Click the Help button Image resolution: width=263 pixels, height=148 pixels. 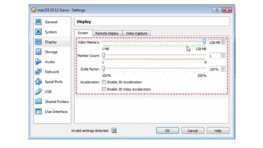218,130
